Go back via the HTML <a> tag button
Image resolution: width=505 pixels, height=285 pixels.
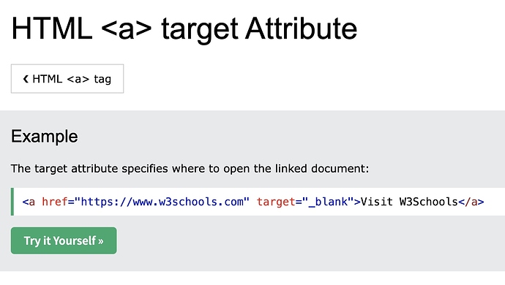(67, 79)
